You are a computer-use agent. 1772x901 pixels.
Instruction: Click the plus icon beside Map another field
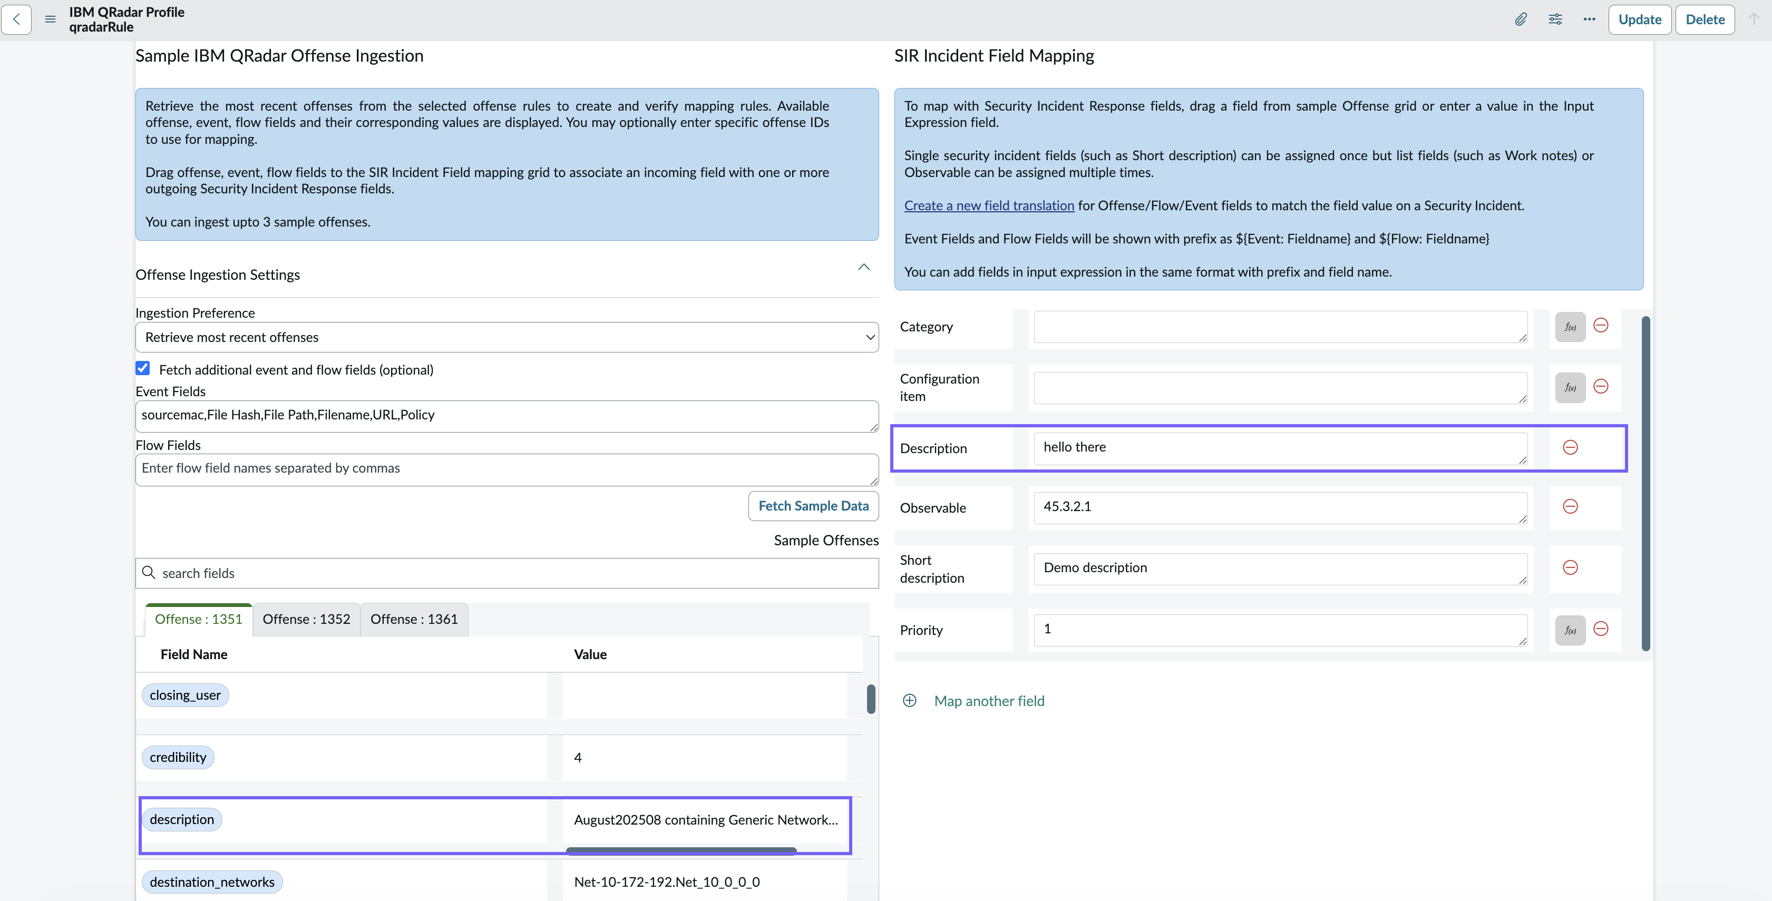[x=909, y=701]
